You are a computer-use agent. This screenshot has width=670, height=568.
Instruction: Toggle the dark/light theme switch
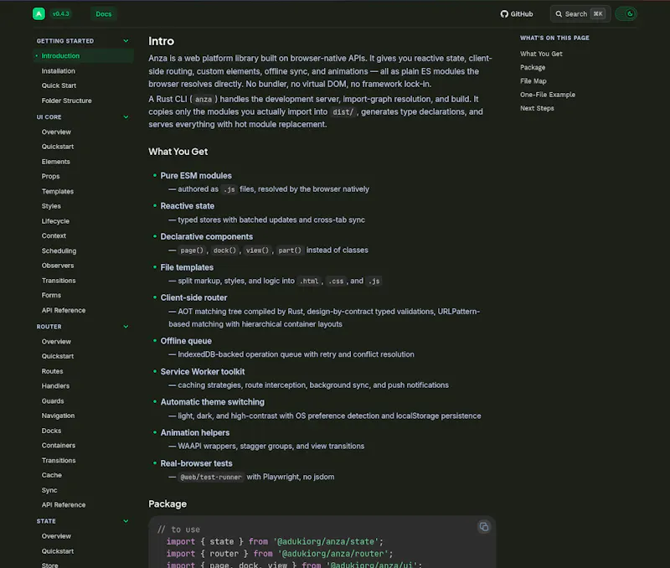(626, 14)
